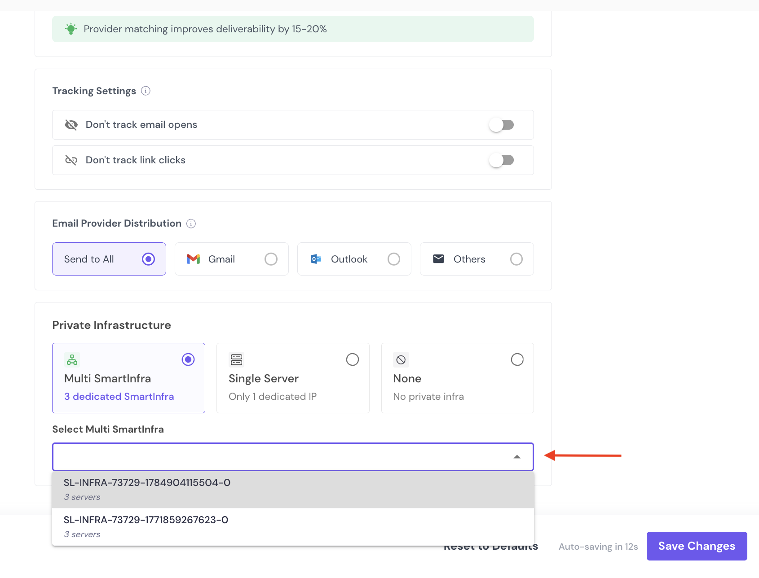Click the Only 1 dedicated IP text
Image resolution: width=759 pixels, height=578 pixels.
[x=273, y=397]
